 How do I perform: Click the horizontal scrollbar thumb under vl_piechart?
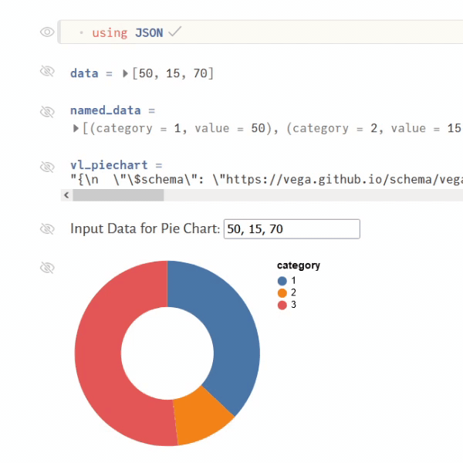[118, 195]
